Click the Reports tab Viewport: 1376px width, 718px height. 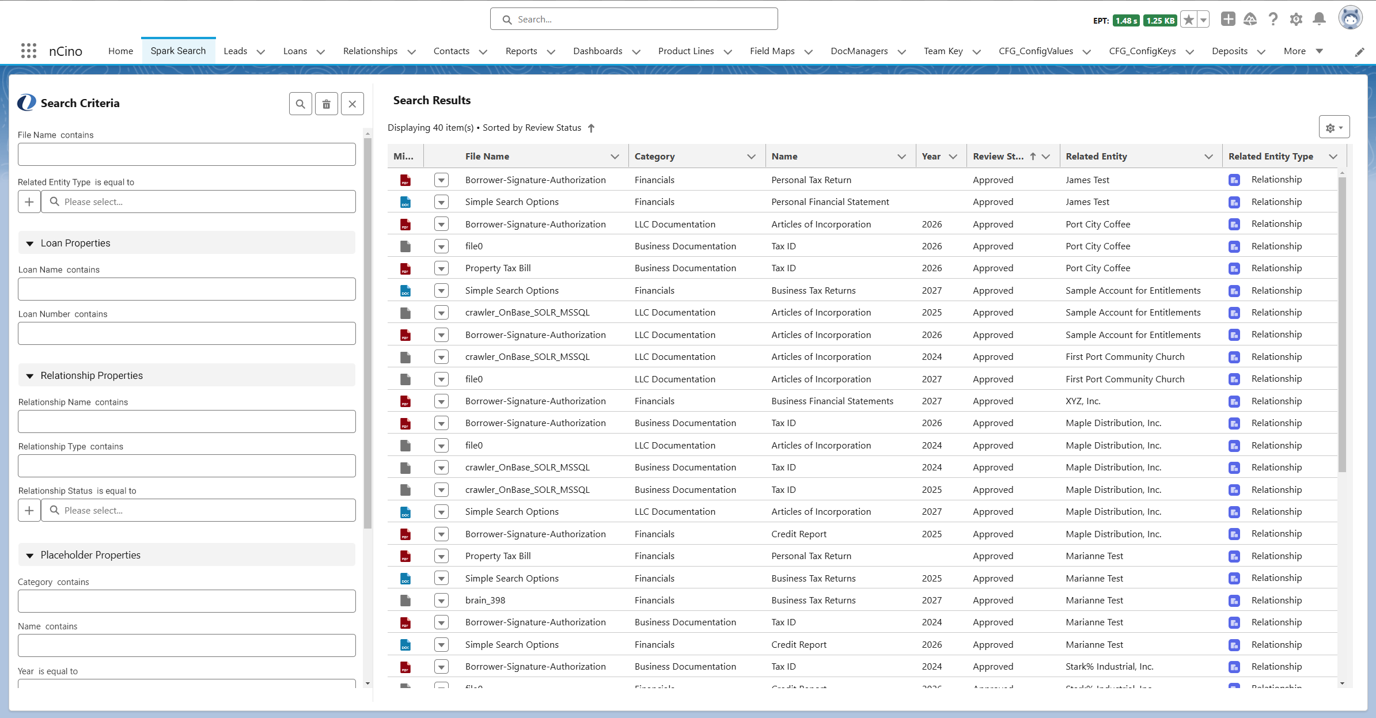tap(521, 51)
